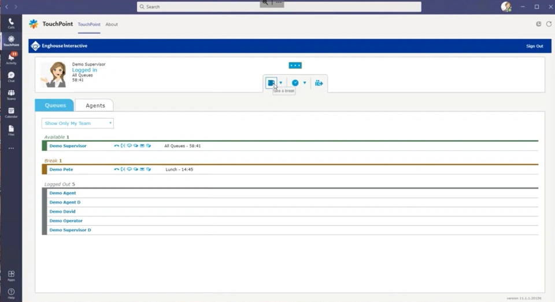Select the TouchPoint tab in header
This screenshot has width=555, height=302.
point(89,24)
